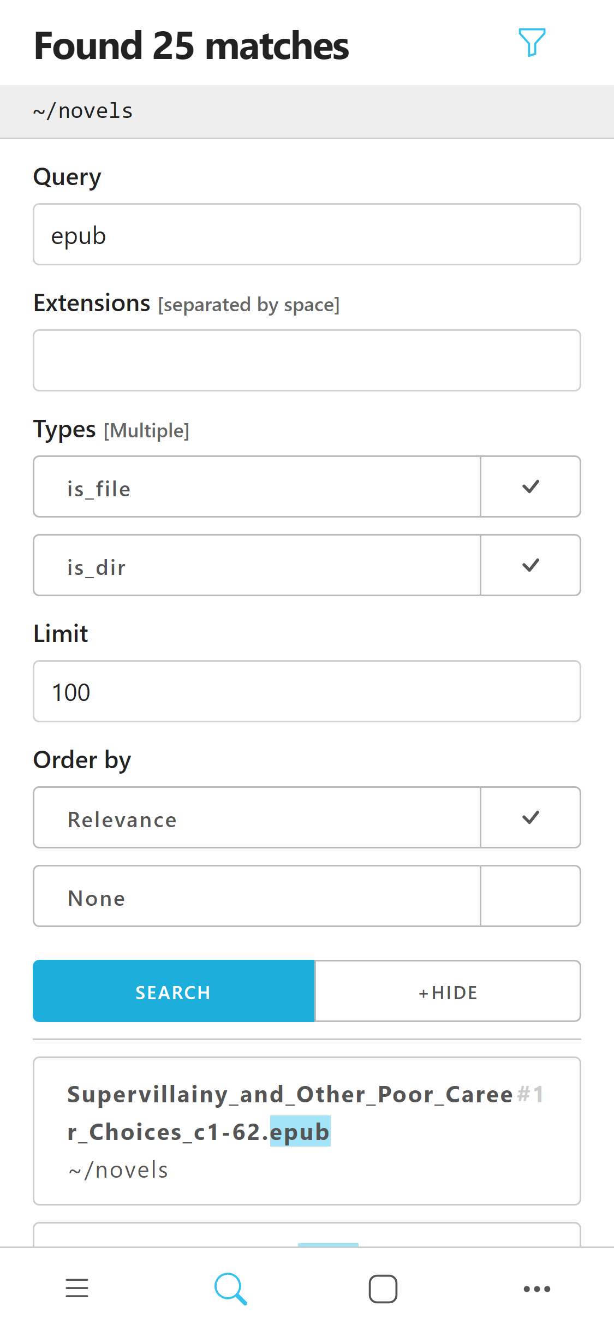
Task: Tap the search magnifier icon in bottom bar
Action: (230, 1289)
